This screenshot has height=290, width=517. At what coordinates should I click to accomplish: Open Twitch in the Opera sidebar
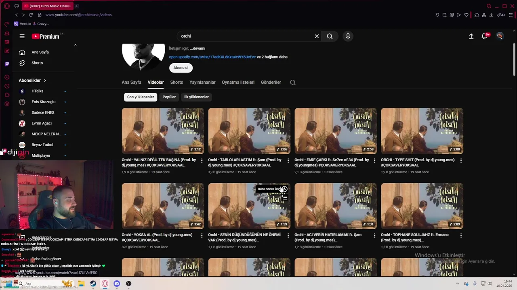tap(7, 64)
